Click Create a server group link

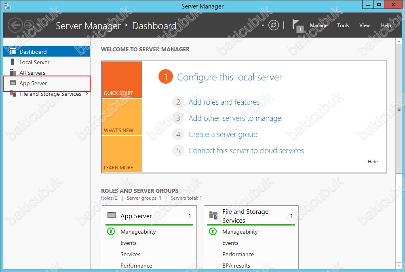click(x=223, y=135)
